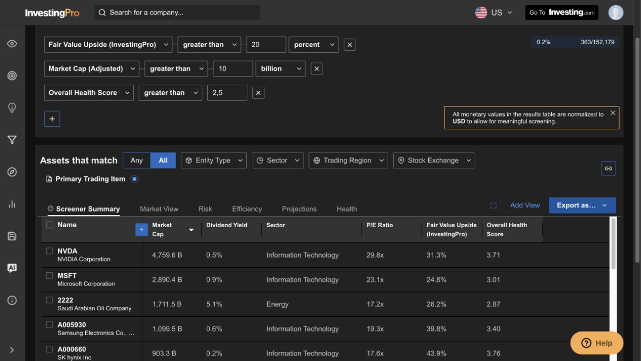The width and height of the screenshot is (641, 361).
Task: Open the Entity Type filter dropdown
Action: tap(214, 160)
